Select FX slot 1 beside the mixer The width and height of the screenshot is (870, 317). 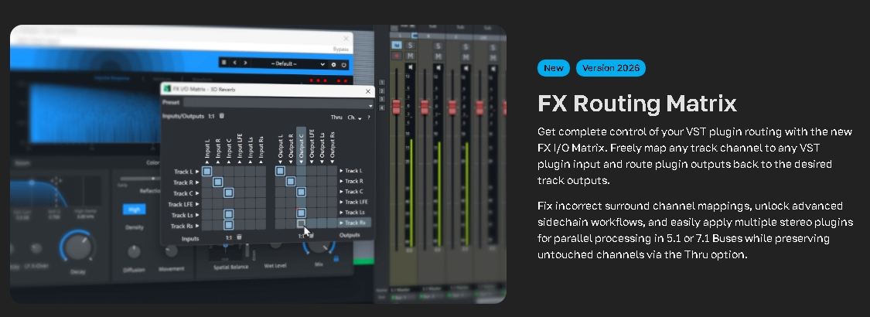point(382,82)
